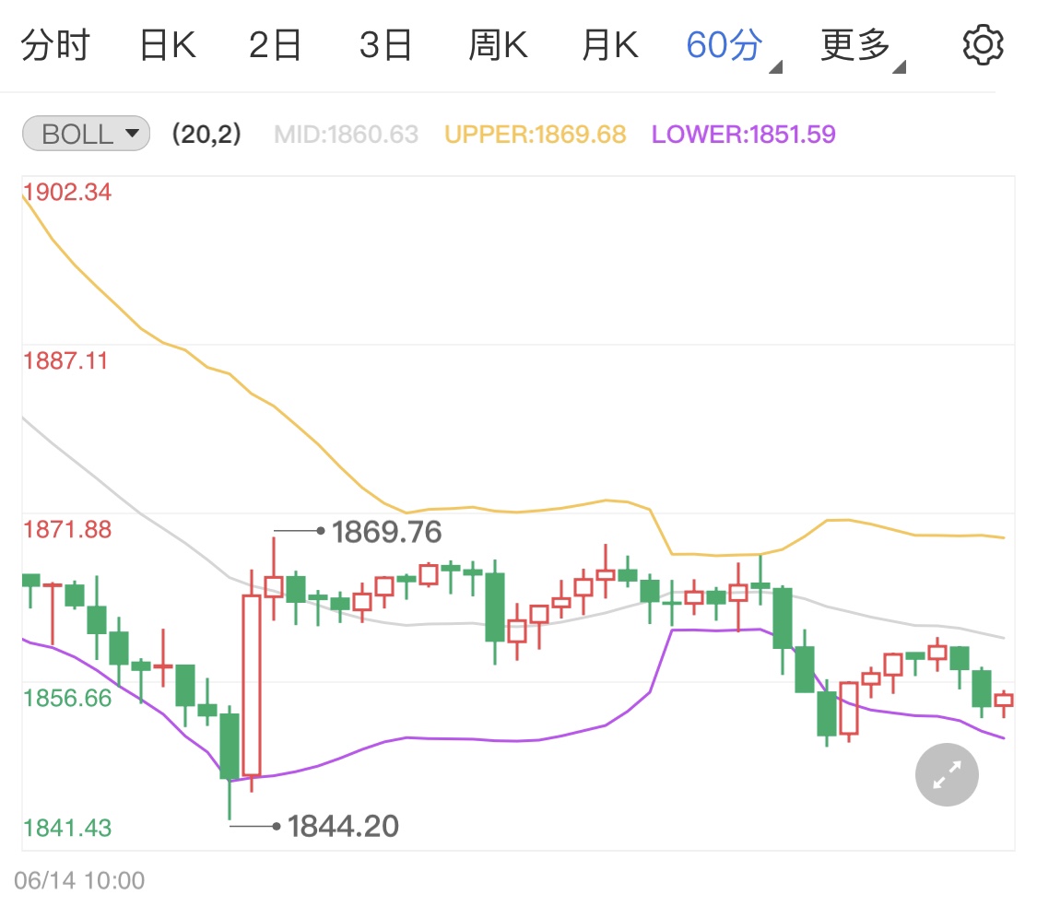Click the 1902.34 price axis label
The height and width of the screenshot is (907, 1037).
click(x=67, y=193)
